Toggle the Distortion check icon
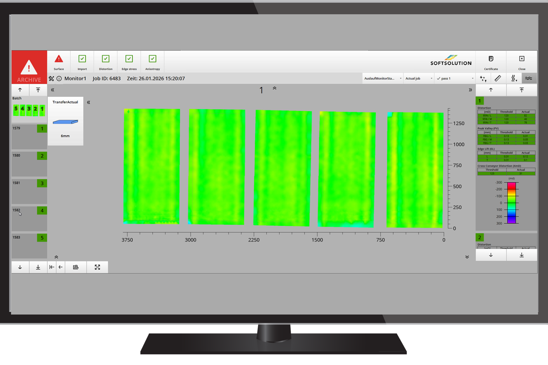The image size is (548, 365). point(106,59)
